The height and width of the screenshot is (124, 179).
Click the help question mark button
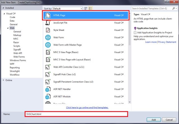167,1
